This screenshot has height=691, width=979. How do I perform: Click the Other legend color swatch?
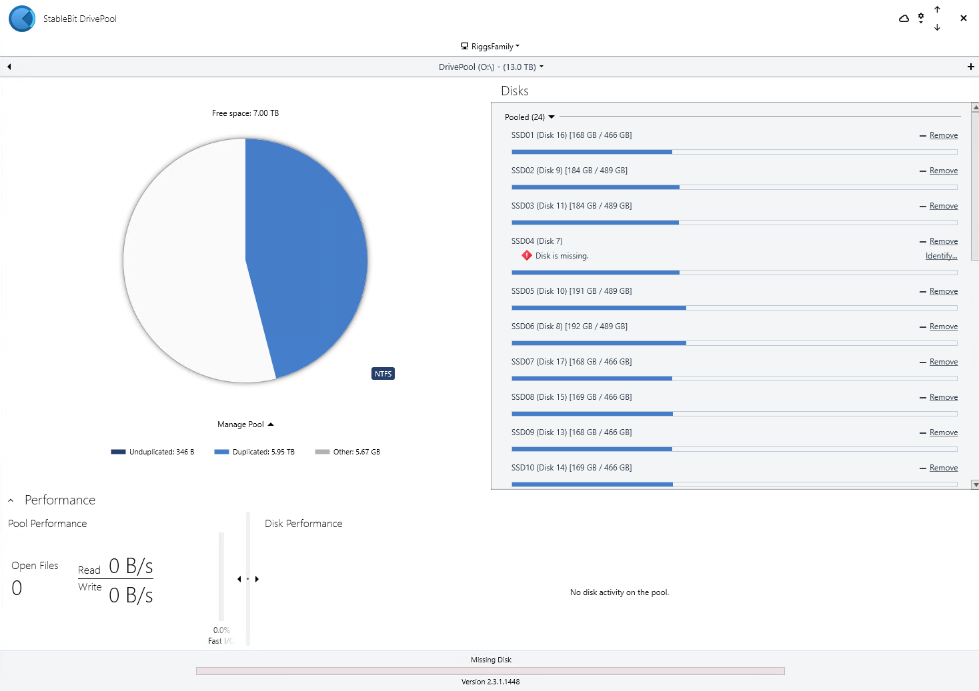pos(322,452)
